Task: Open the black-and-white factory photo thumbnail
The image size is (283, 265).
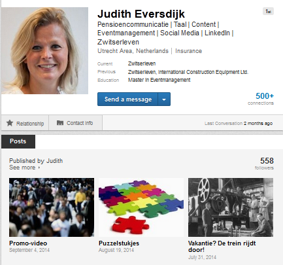Action: (231, 207)
